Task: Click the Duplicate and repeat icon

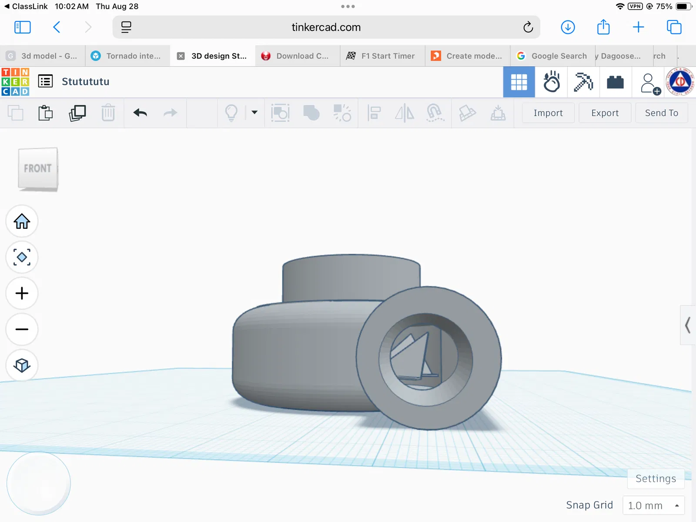Action: click(x=77, y=113)
